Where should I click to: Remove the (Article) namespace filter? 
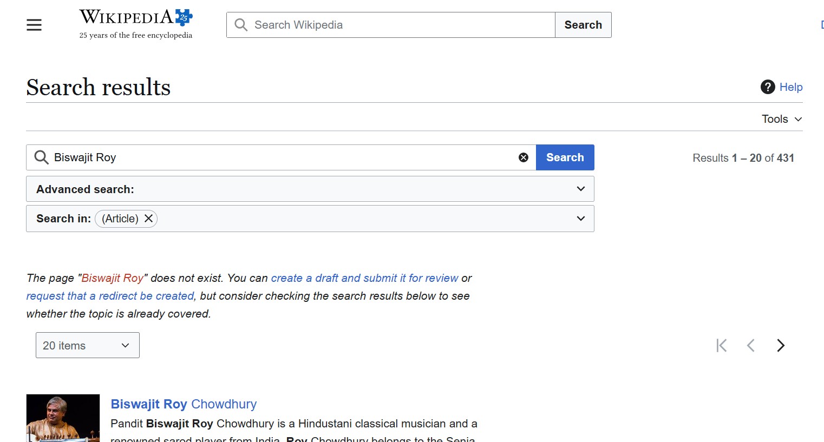(148, 219)
